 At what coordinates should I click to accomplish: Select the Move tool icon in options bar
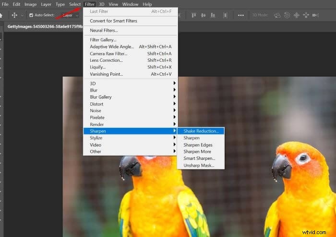point(14,15)
